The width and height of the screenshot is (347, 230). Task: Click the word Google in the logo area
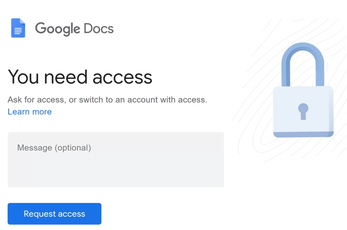[58, 29]
